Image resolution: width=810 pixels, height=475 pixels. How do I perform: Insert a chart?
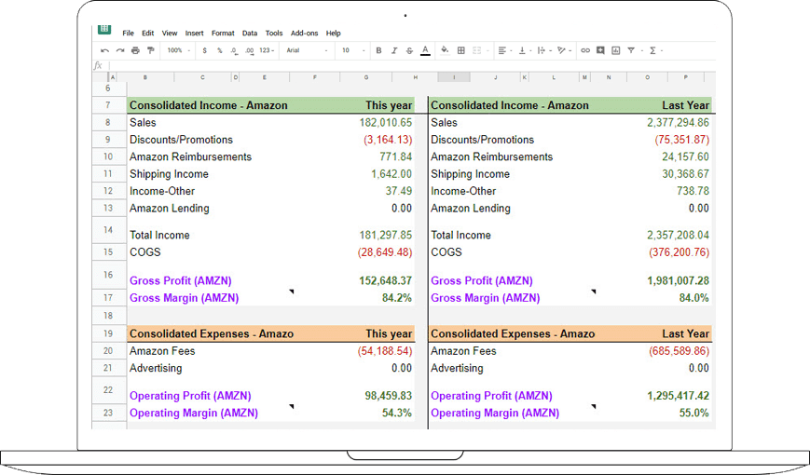616,50
